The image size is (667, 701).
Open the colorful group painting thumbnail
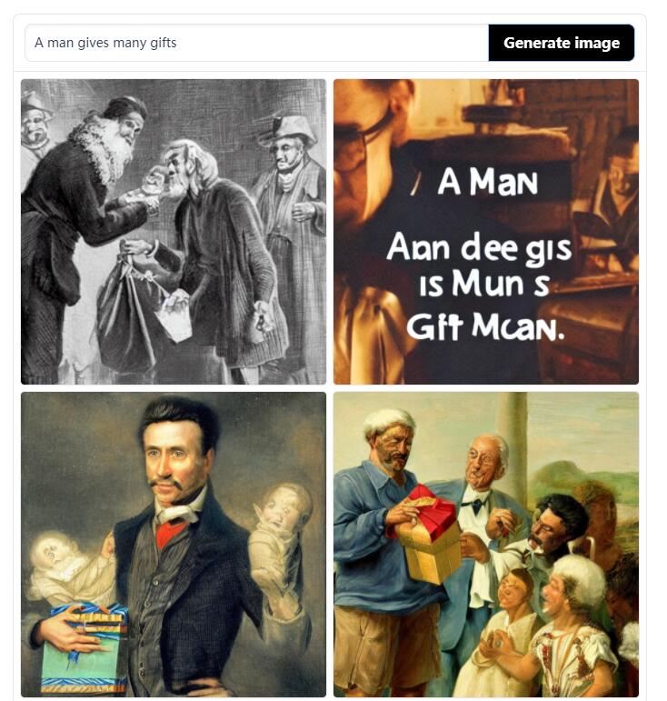[486, 545]
